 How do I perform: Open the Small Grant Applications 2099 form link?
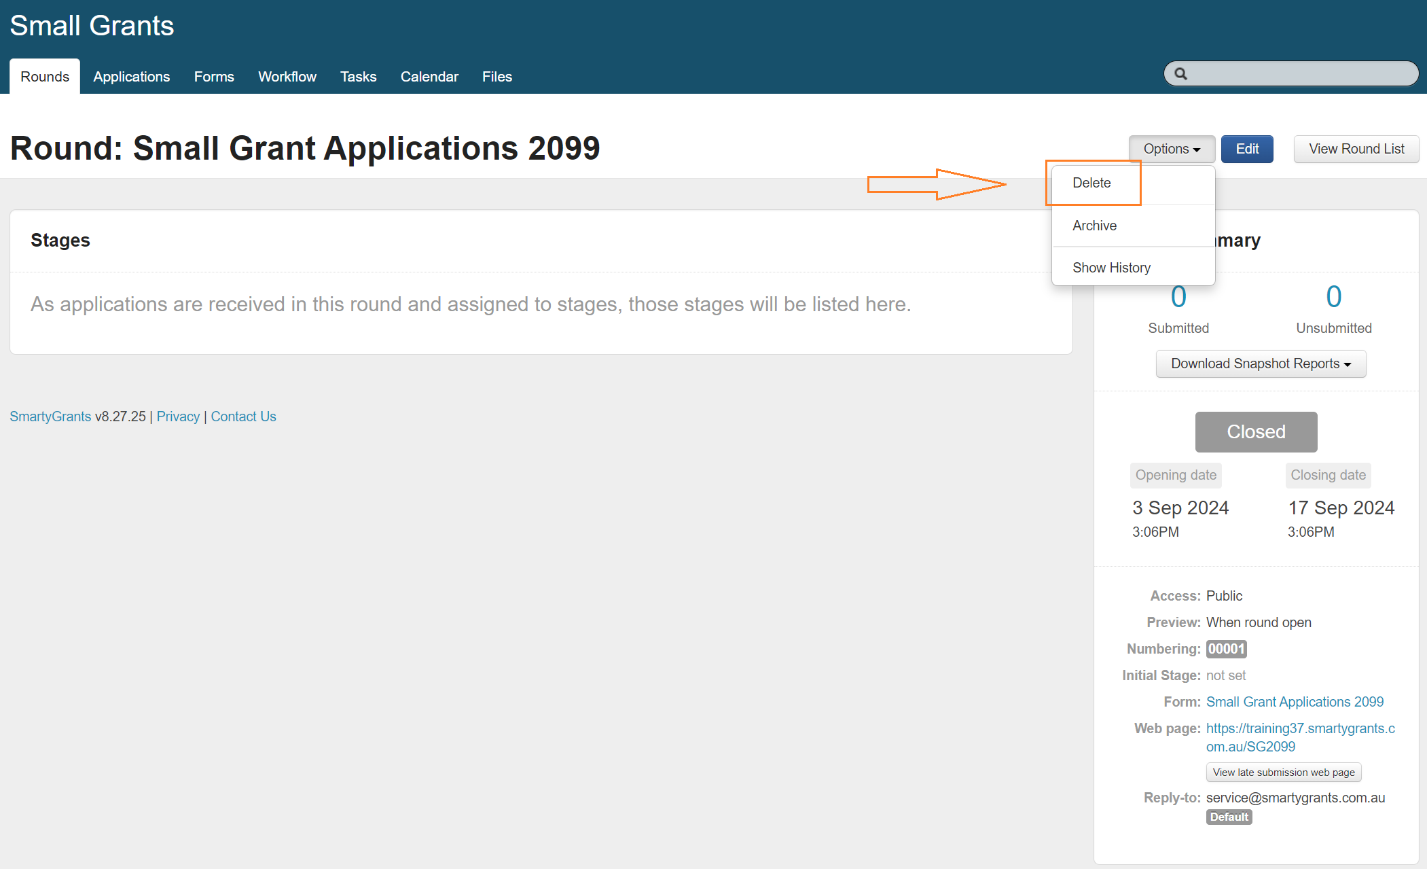[1295, 702]
